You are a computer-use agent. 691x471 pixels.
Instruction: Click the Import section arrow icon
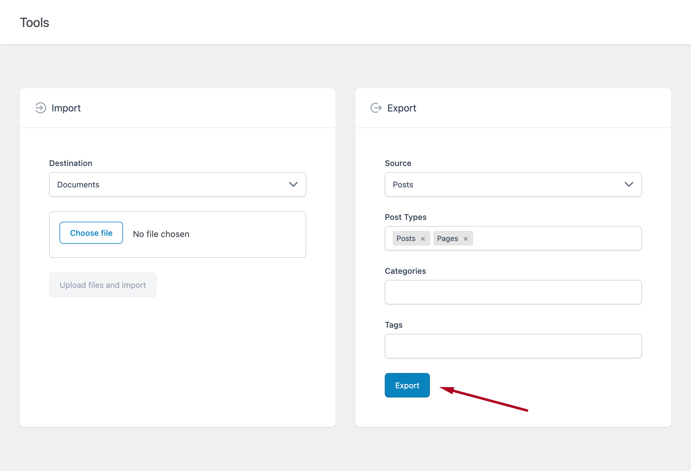tap(40, 108)
